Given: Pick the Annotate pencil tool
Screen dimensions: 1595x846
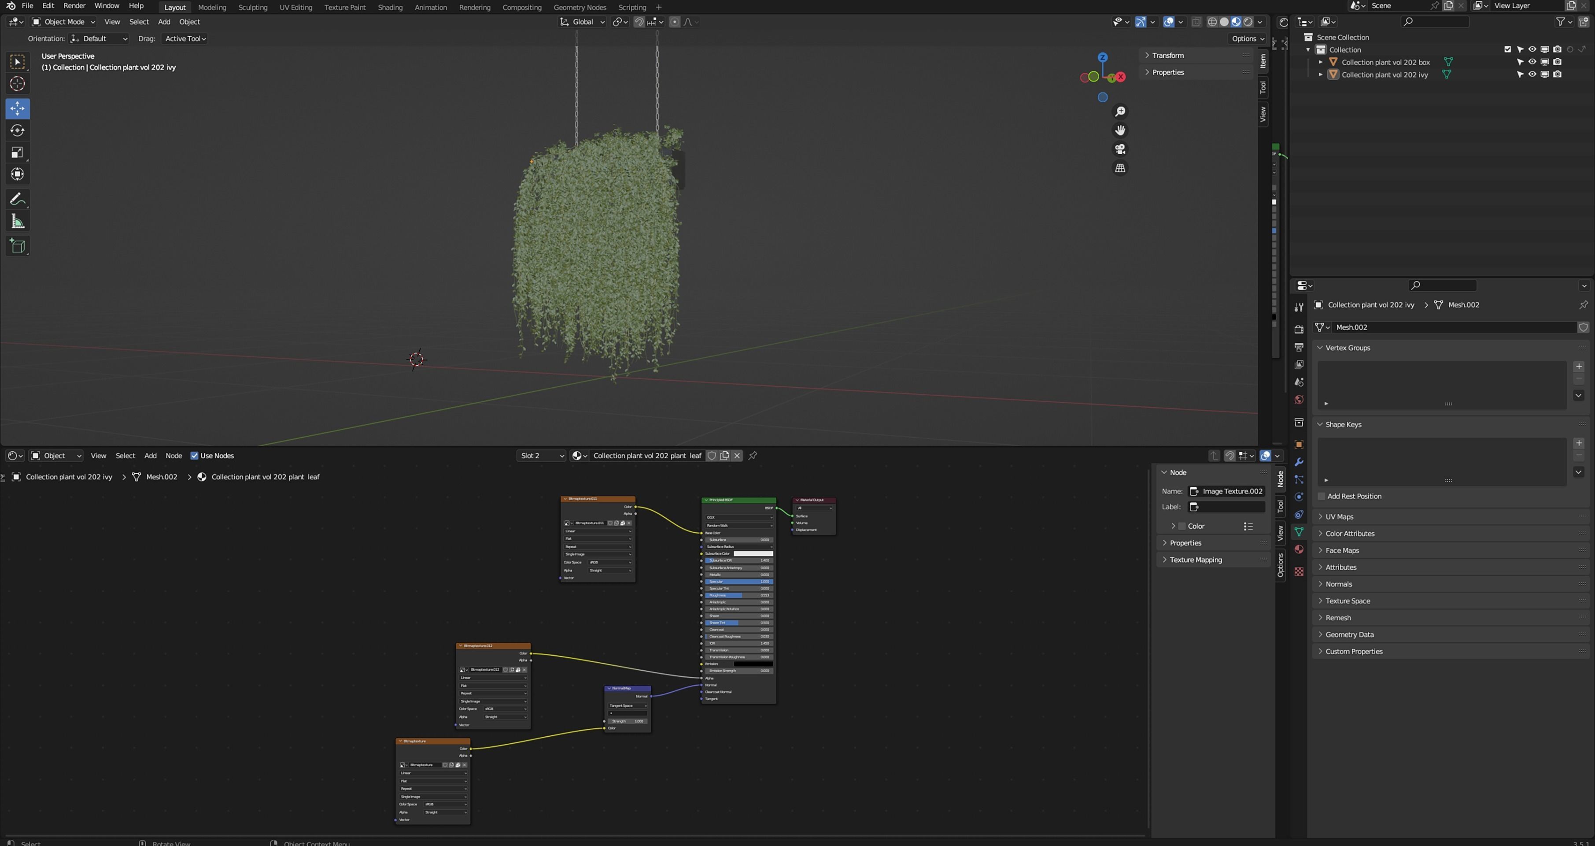Looking at the screenshot, I should click(17, 200).
